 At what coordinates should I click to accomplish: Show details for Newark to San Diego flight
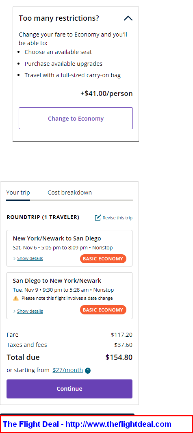point(30,258)
